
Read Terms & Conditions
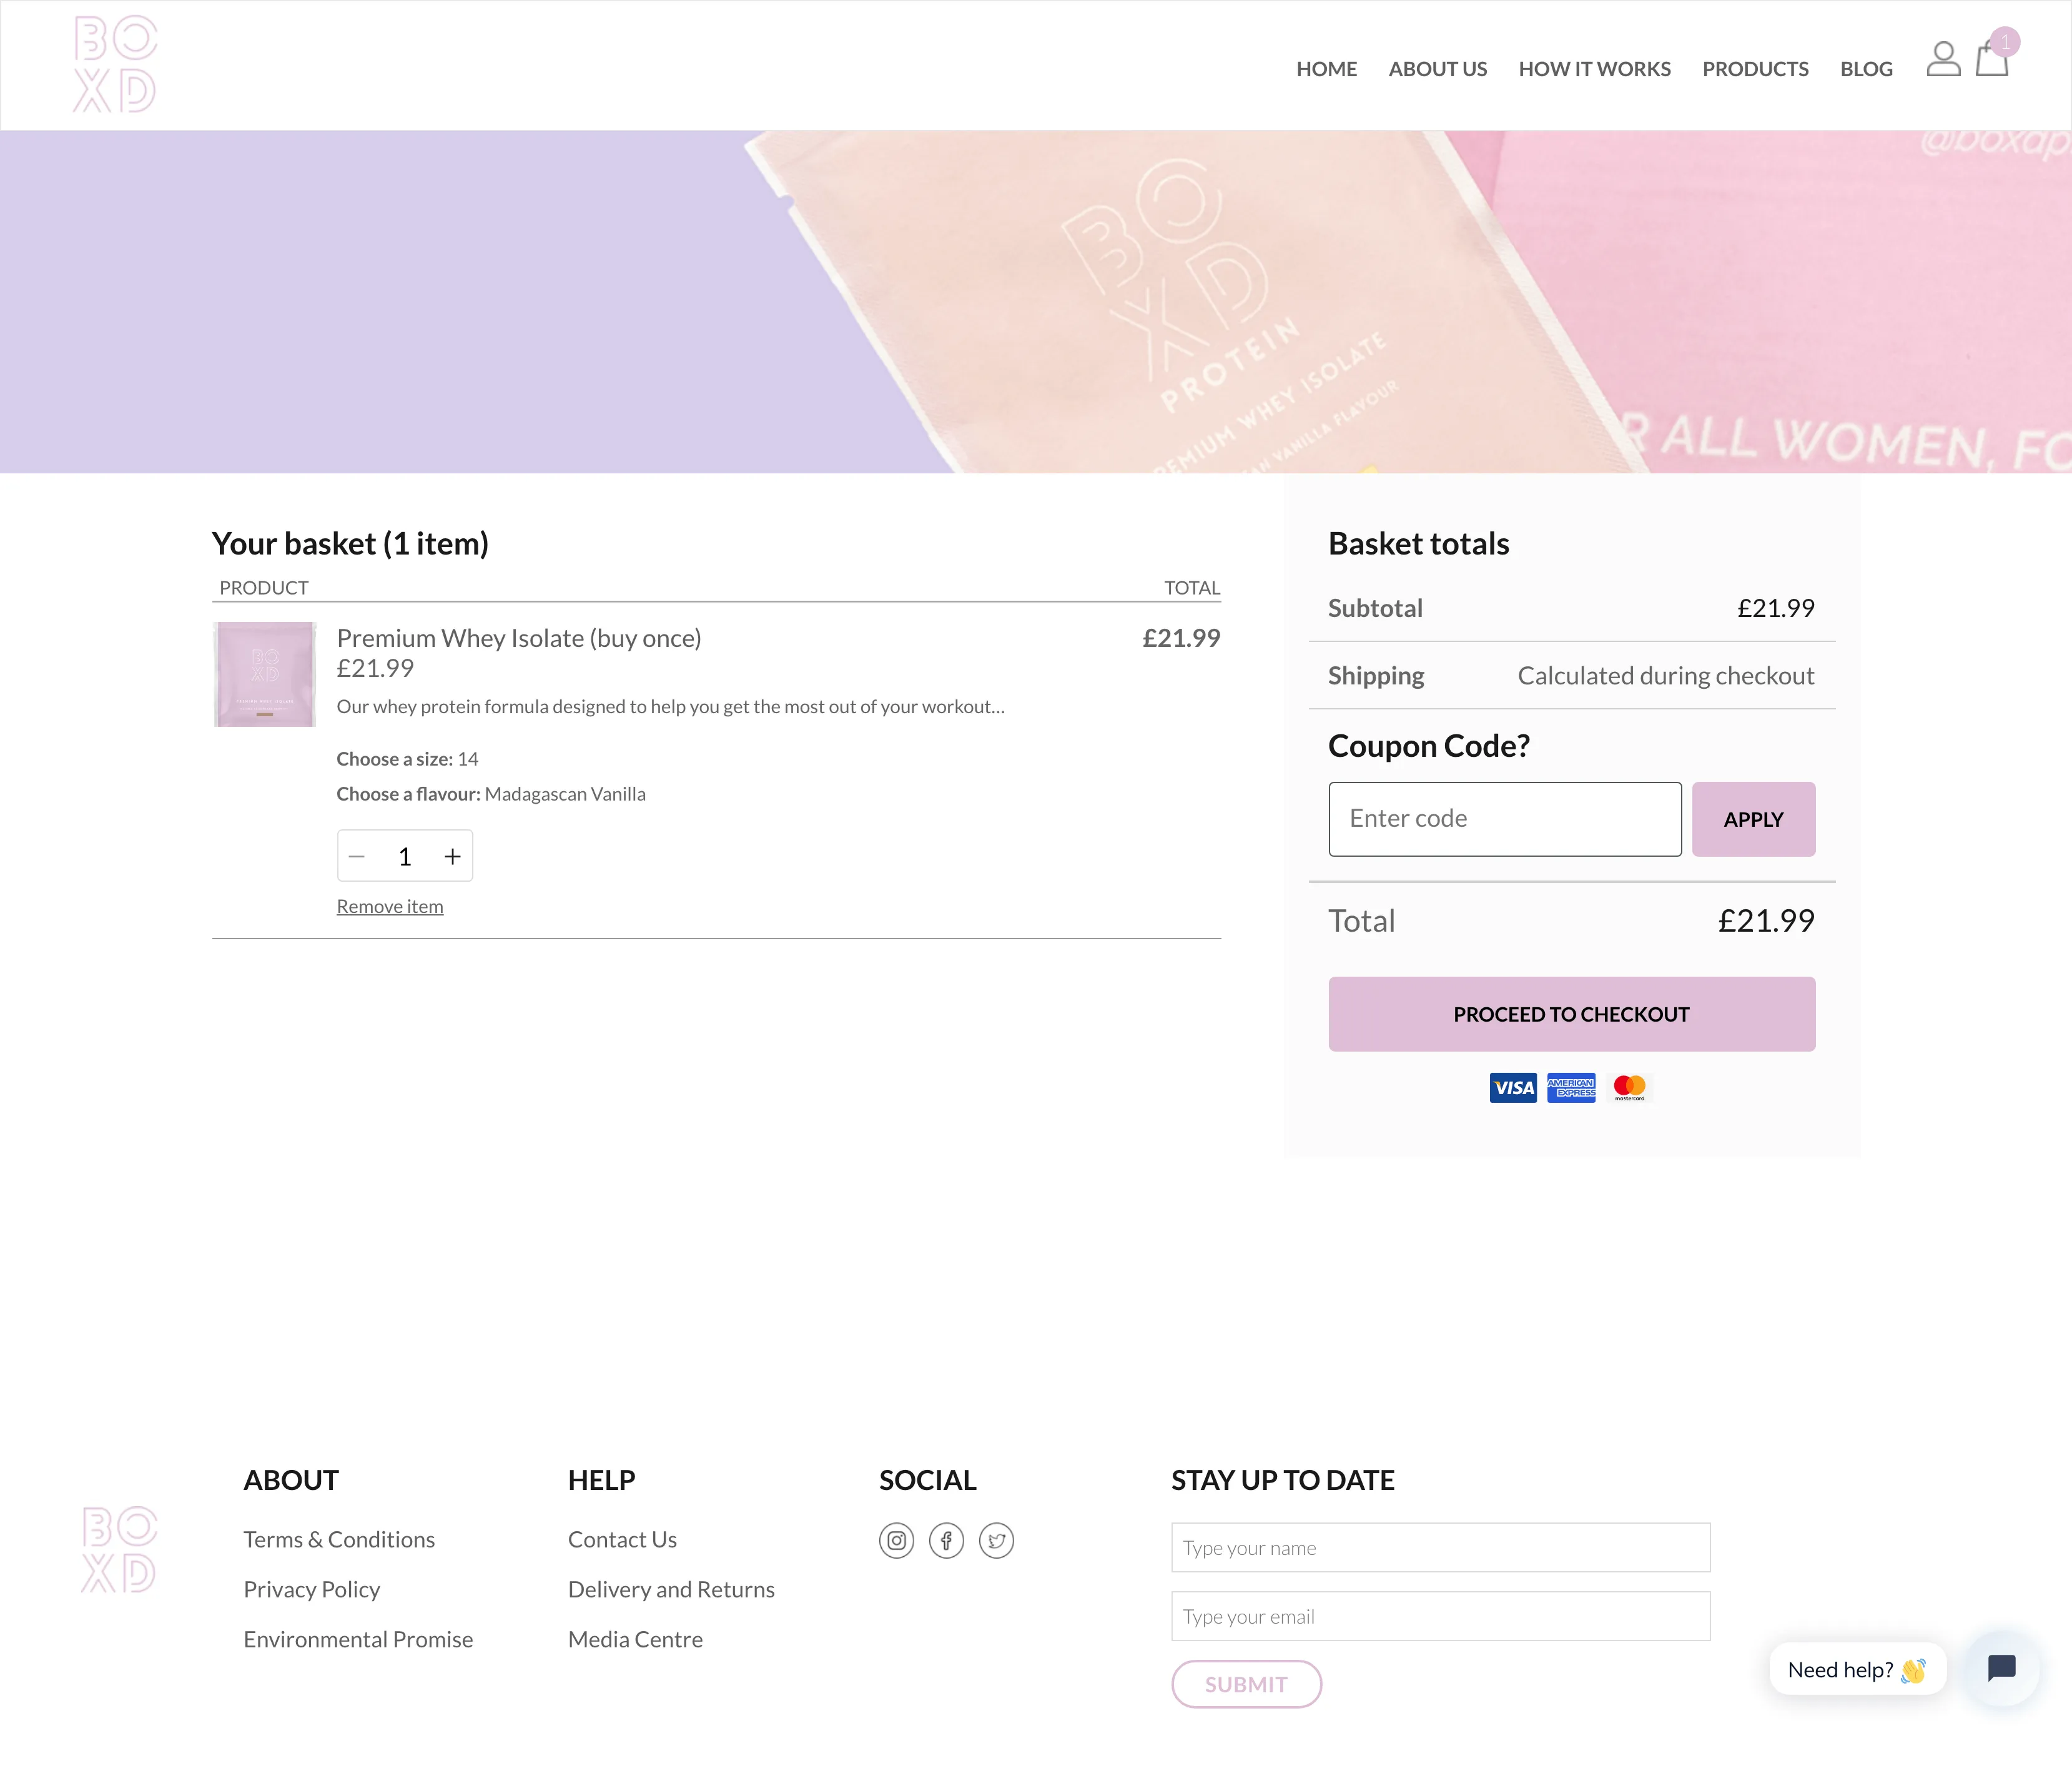(x=339, y=1539)
